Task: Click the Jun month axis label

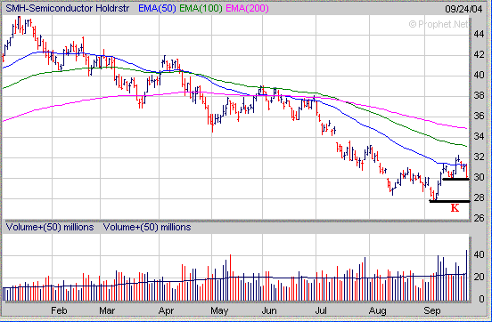Action: point(269,310)
